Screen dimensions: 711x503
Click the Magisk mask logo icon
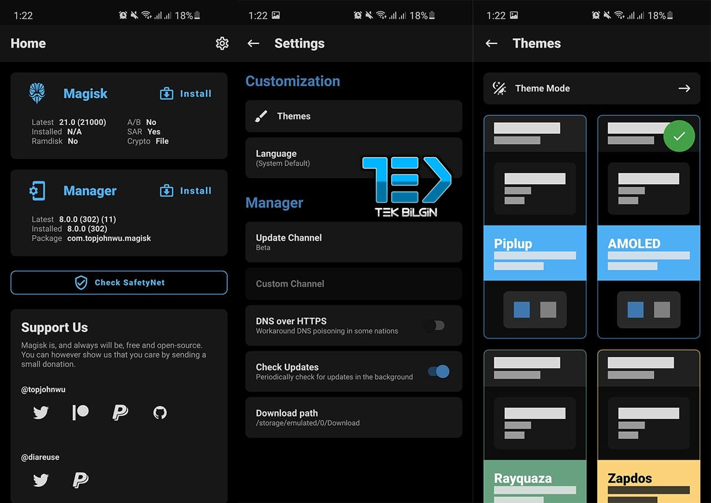(x=37, y=93)
